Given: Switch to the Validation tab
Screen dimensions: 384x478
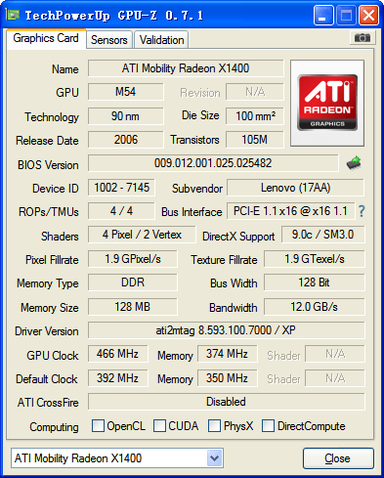Looking at the screenshot, I should [x=161, y=40].
